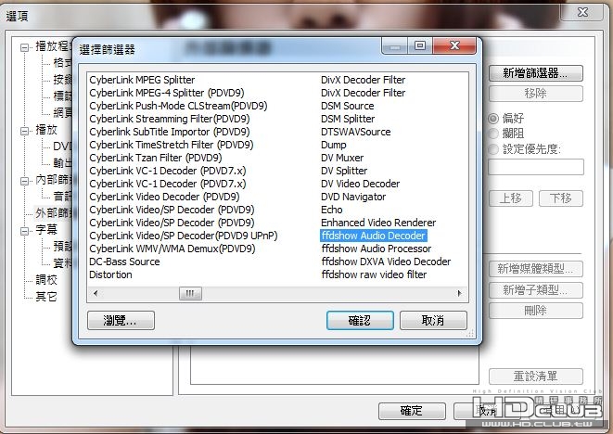Screen dimensions: 613x434
Task: Select DVD Navigator filter
Action: (353, 197)
